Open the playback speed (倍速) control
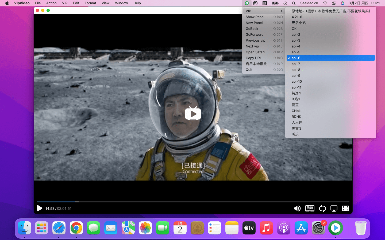Image resolution: width=385 pixels, height=240 pixels. point(310,208)
